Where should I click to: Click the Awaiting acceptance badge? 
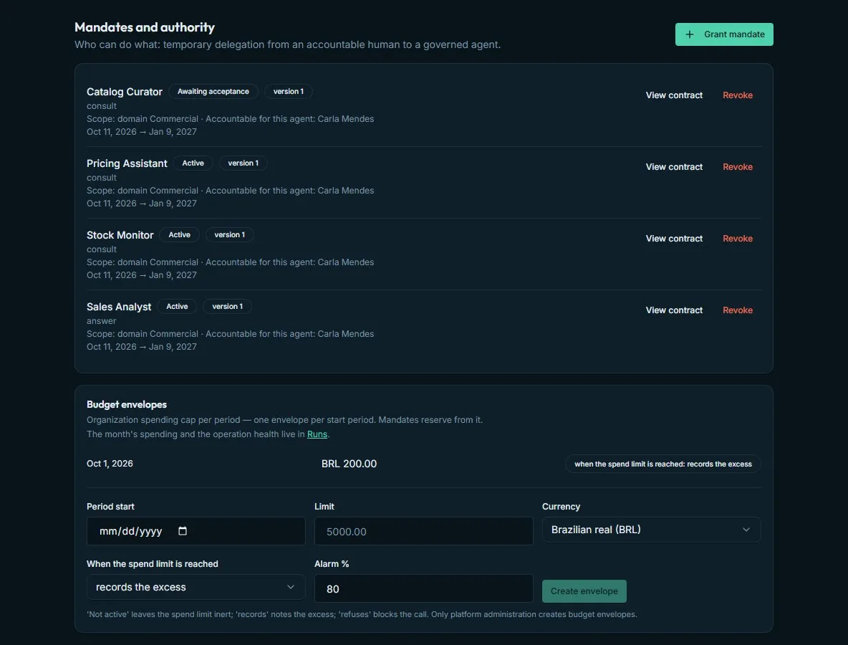[213, 92]
